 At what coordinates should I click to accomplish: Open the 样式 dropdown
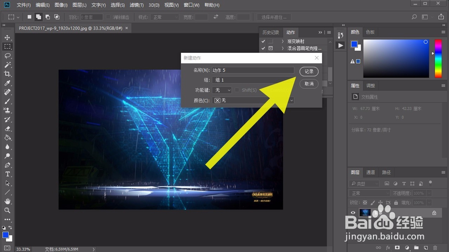click(165, 17)
